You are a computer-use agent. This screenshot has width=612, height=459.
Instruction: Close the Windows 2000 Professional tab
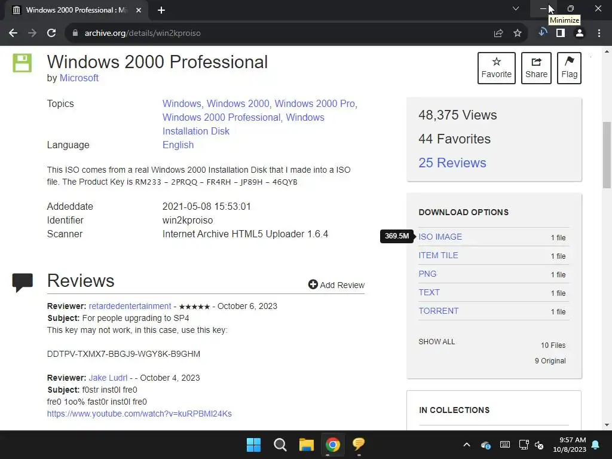(139, 10)
